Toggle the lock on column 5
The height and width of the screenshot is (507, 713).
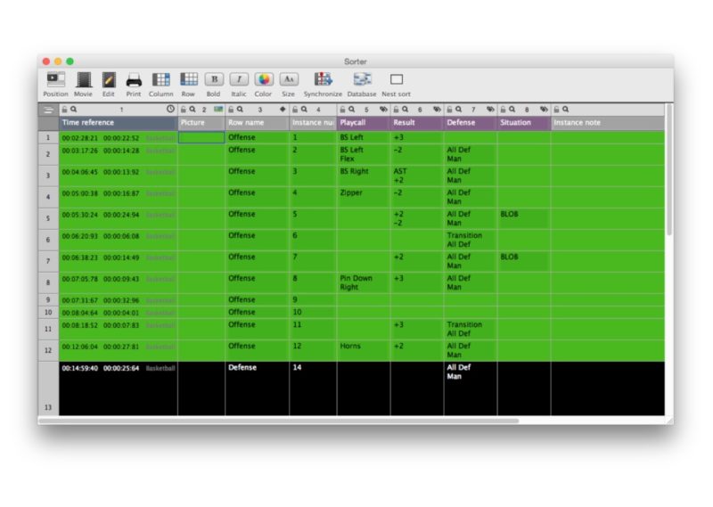[343, 109]
